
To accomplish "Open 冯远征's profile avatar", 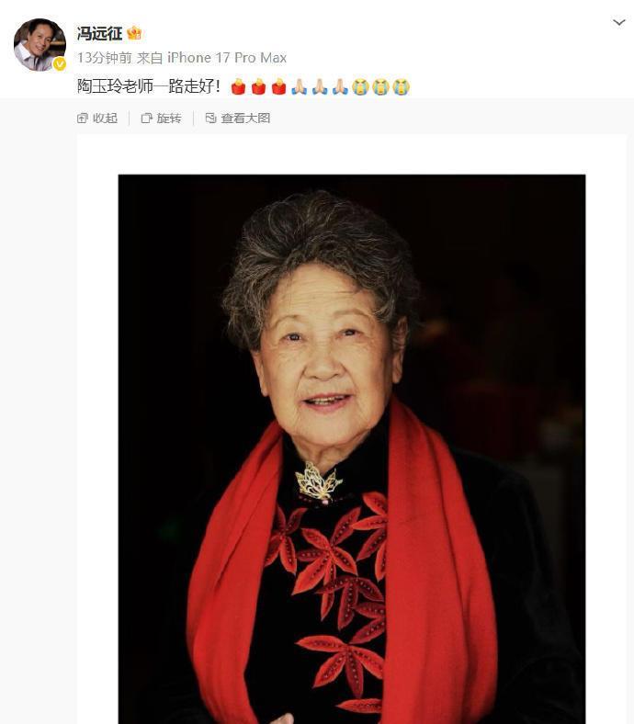I will click(x=40, y=45).
